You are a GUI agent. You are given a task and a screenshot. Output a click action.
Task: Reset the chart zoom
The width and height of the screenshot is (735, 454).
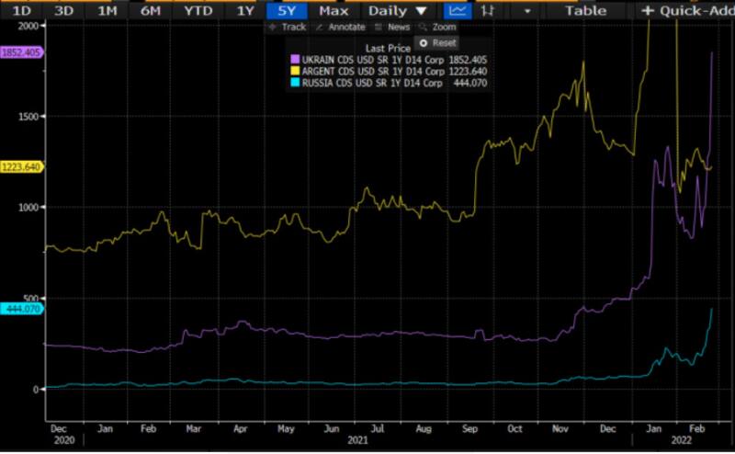[x=437, y=43]
